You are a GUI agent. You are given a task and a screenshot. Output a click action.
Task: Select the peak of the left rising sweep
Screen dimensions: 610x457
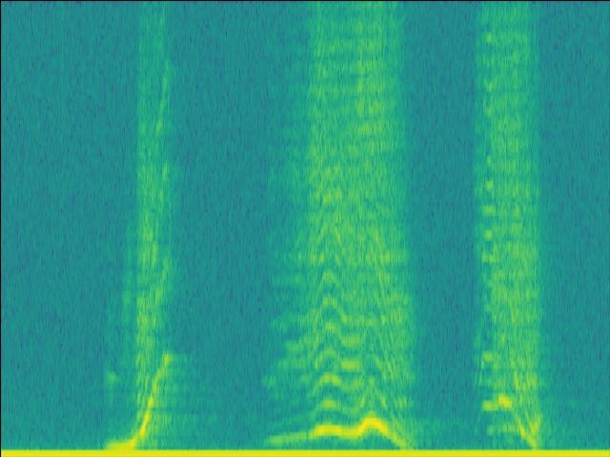coord(168,356)
